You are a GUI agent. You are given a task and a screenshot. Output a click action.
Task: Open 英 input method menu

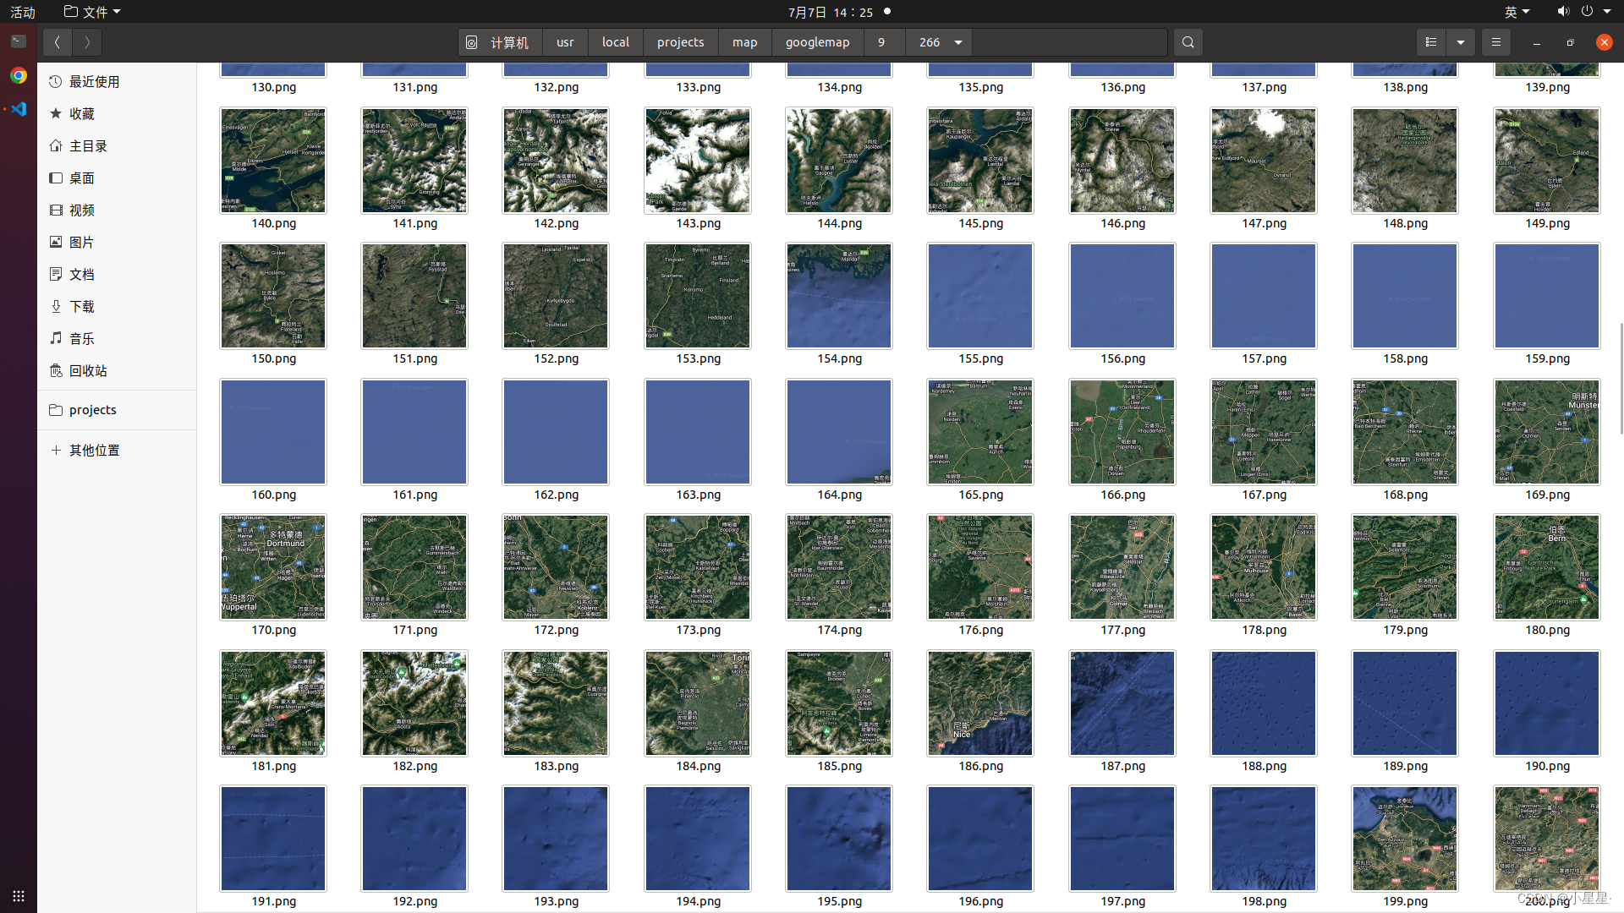tap(1517, 12)
